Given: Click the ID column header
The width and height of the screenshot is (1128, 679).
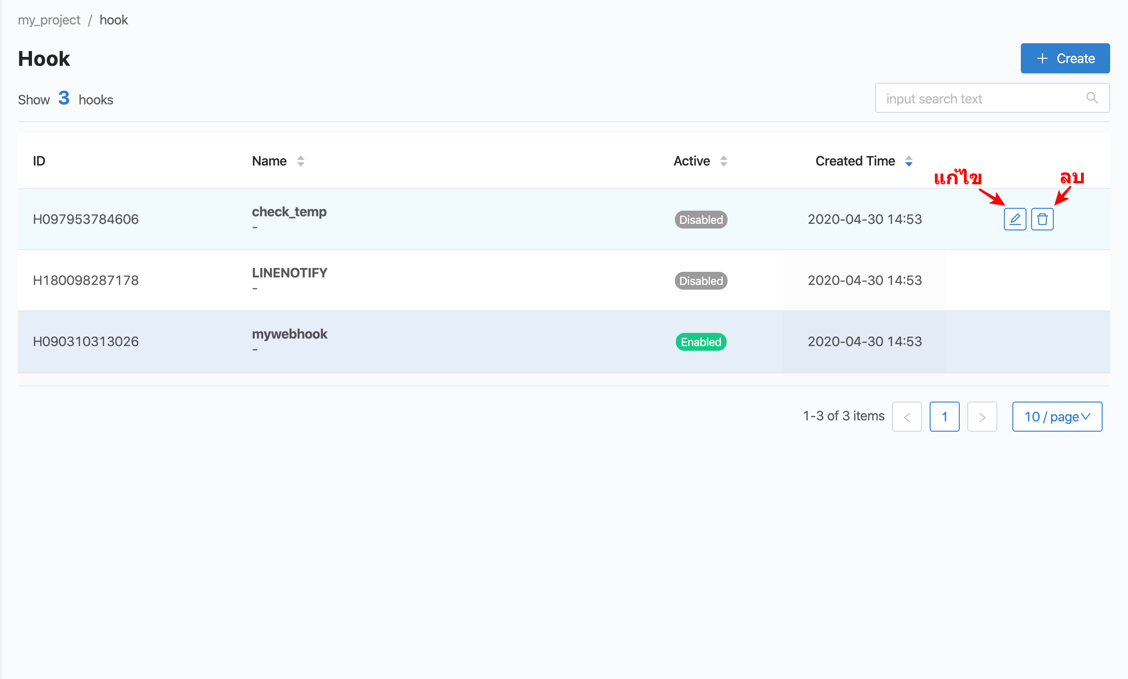Looking at the screenshot, I should click(x=39, y=161).
